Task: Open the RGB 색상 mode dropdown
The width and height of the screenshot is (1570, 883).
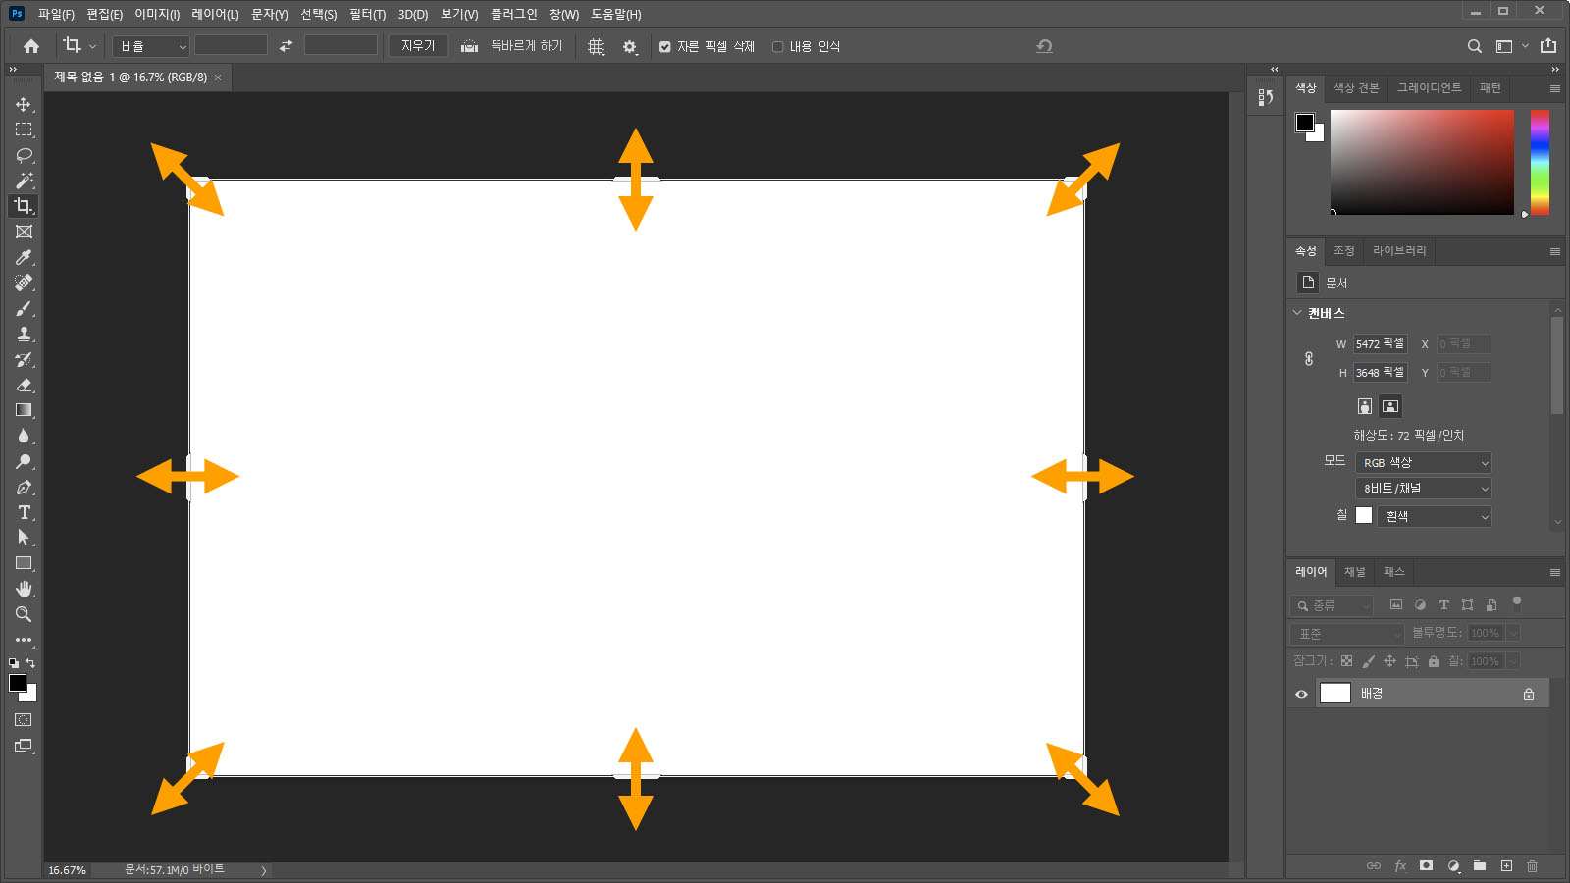Action: [x=1424, y=462]
